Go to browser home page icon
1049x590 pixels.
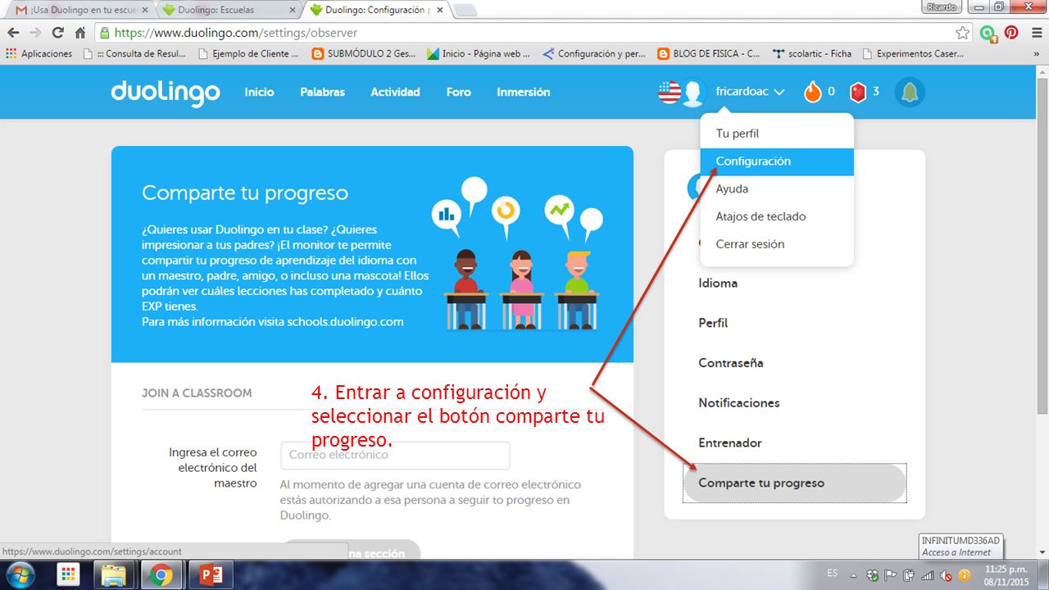coord(80,33)
